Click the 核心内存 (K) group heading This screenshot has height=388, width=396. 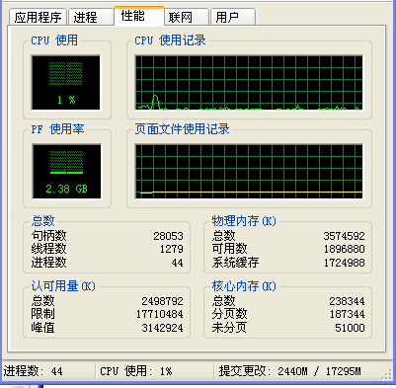click(244, 286)
